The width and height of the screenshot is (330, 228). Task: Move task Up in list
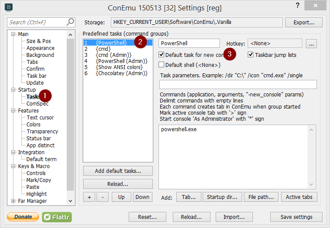coord(121,197)
